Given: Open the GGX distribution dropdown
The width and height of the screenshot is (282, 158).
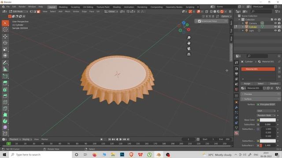Looking at the screenshot, I should [x=266, y=111].
